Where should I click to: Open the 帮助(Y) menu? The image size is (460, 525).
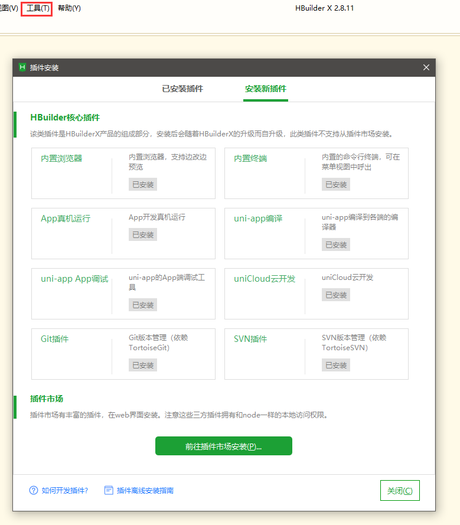69,8
